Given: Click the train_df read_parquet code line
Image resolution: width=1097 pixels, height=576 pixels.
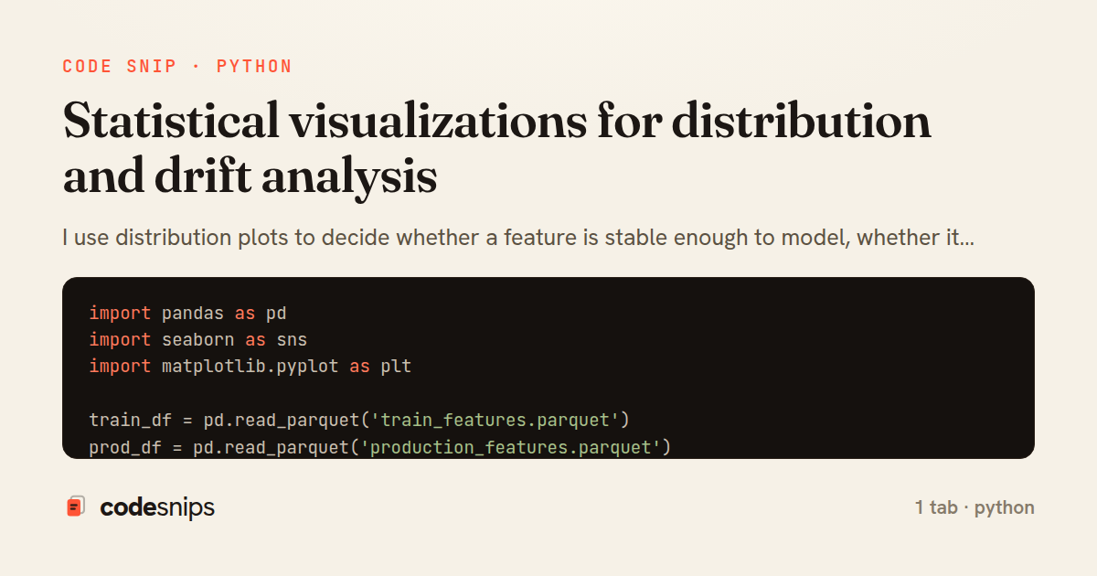Looking at the screenshot, I should (359, 421).
